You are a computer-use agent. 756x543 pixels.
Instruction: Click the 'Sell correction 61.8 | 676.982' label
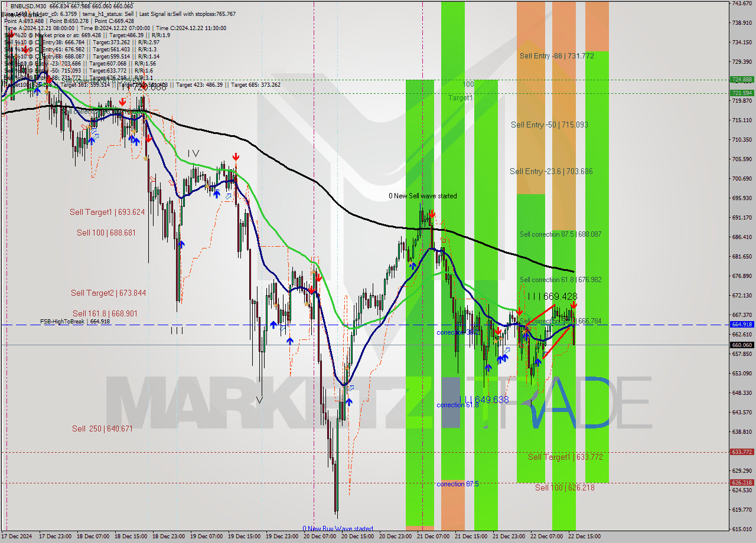tap(561, 280)
